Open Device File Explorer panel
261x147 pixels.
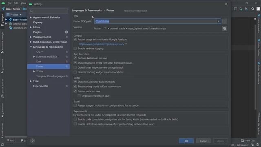(x=259, y=123)
